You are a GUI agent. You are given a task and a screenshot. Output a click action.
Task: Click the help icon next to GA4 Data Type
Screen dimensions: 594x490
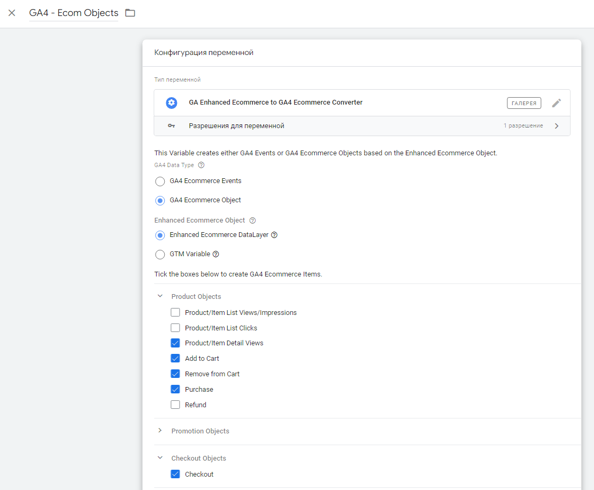tap(202, 165)
